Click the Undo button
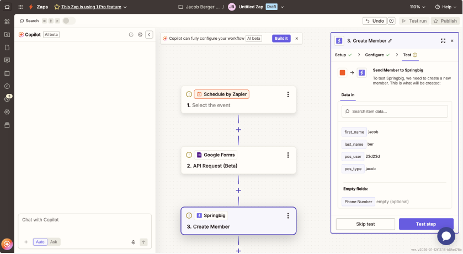463x254 pixels. [x=374, y=21]
